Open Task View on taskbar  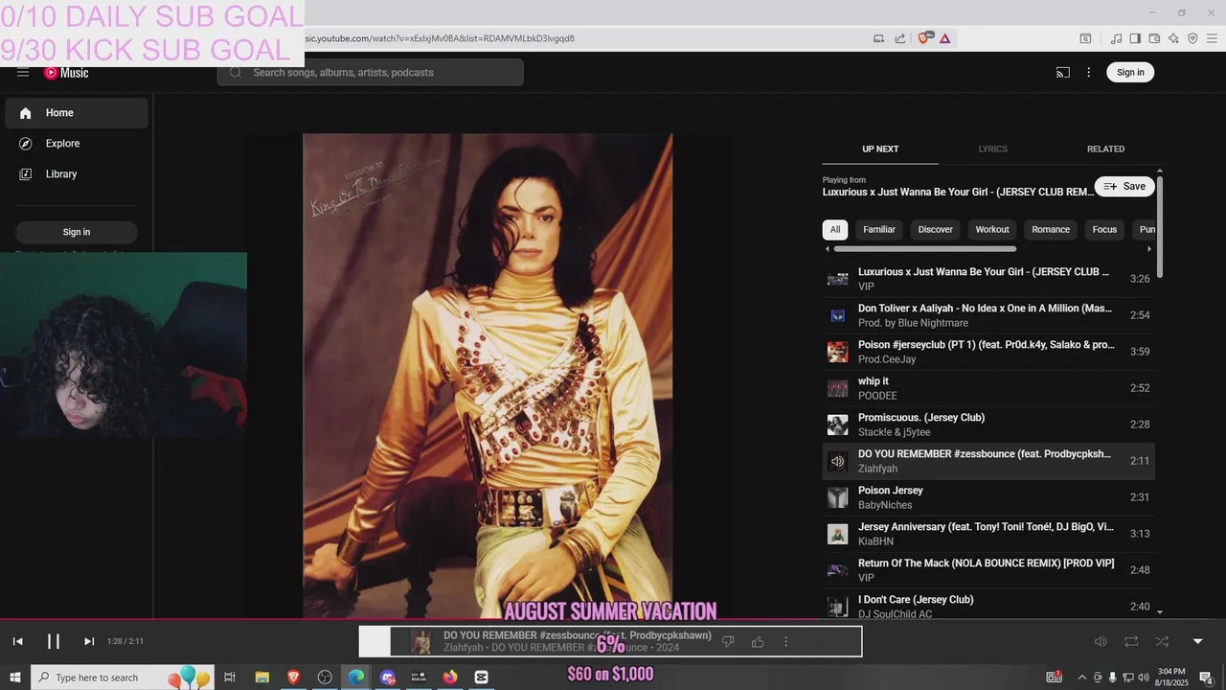pos(230,678)
